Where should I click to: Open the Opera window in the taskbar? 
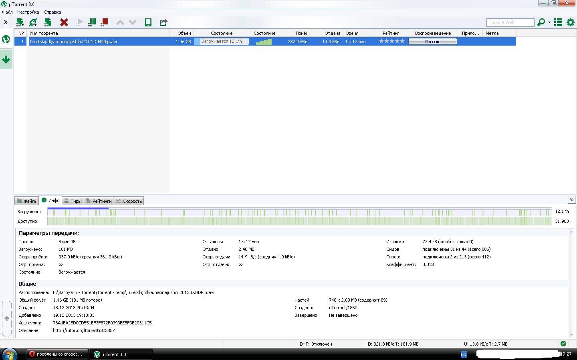point(56,354)
